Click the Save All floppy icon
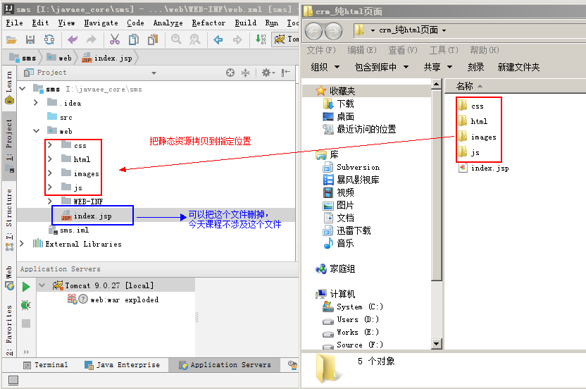586x389 pixels. (30, 39)
